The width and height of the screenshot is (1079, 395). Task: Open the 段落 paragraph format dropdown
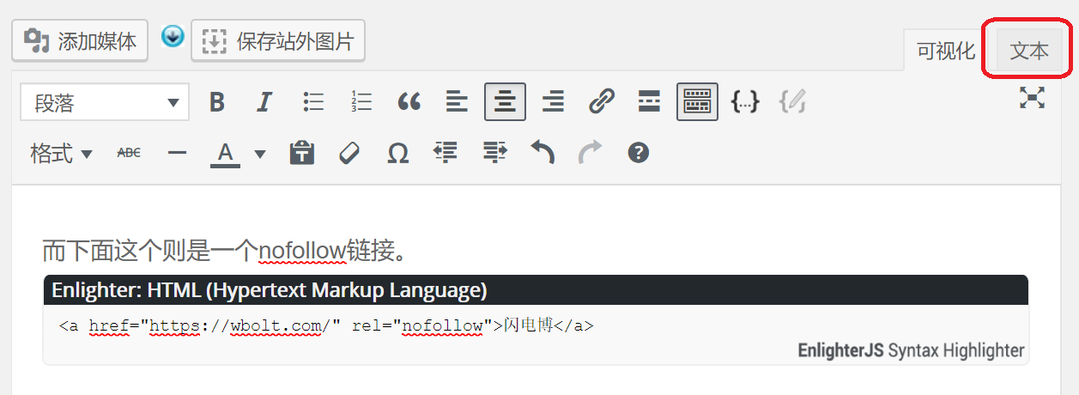point(104,103)
